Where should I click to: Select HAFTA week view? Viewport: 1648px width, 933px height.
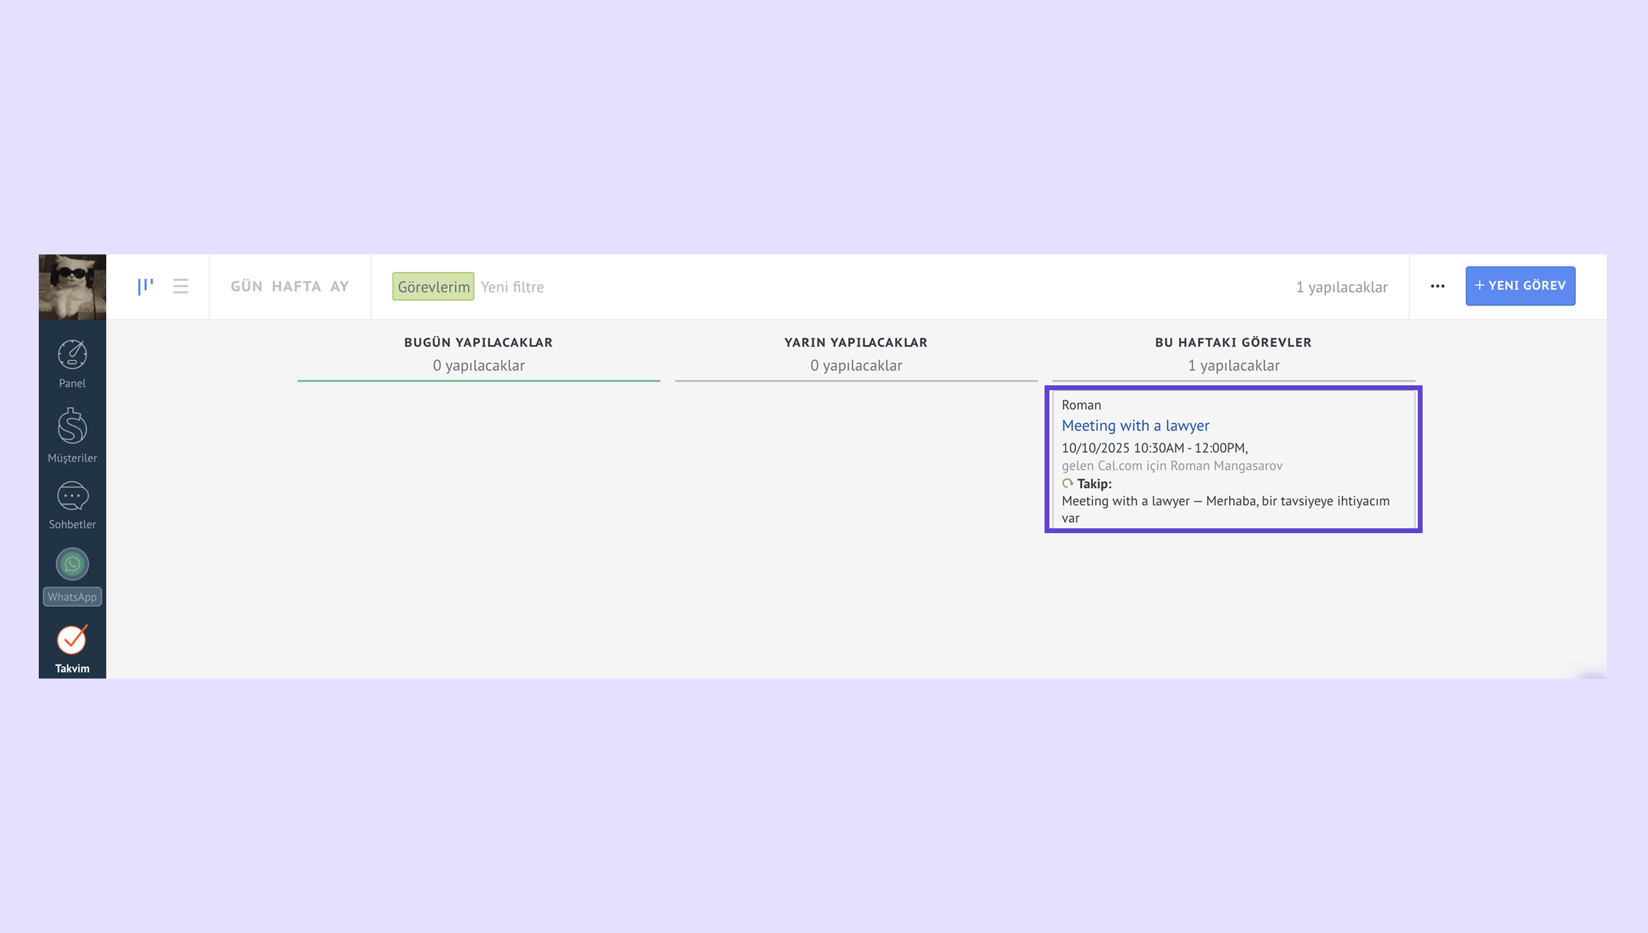pos(296,287)
